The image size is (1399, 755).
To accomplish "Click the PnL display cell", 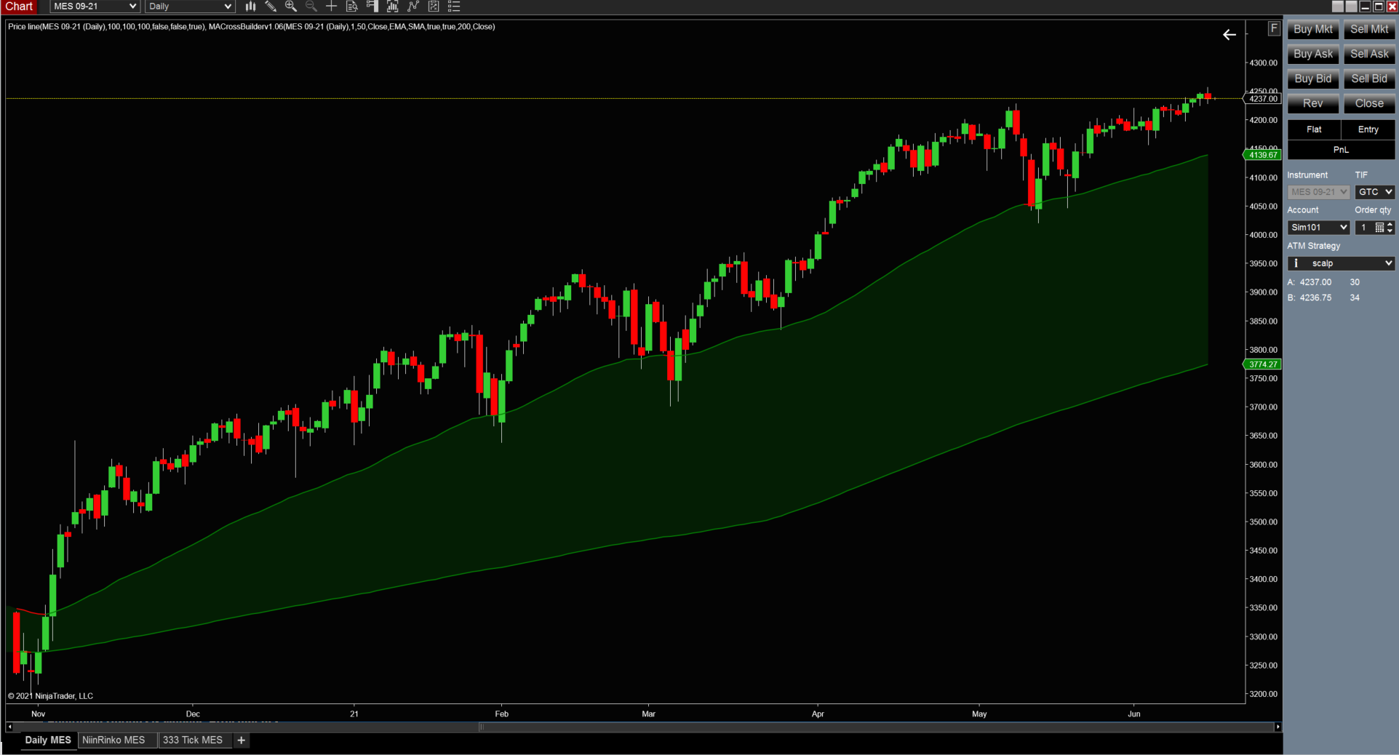I will 1341,150.
